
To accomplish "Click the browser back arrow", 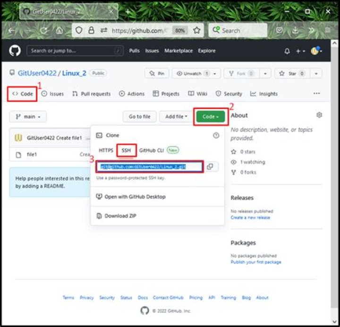I will pyautogui.click(x=11, y=31).
